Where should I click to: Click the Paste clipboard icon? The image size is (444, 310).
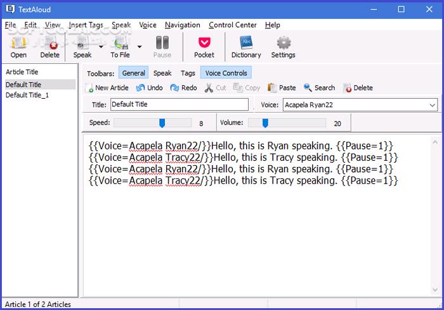[272, 88]
